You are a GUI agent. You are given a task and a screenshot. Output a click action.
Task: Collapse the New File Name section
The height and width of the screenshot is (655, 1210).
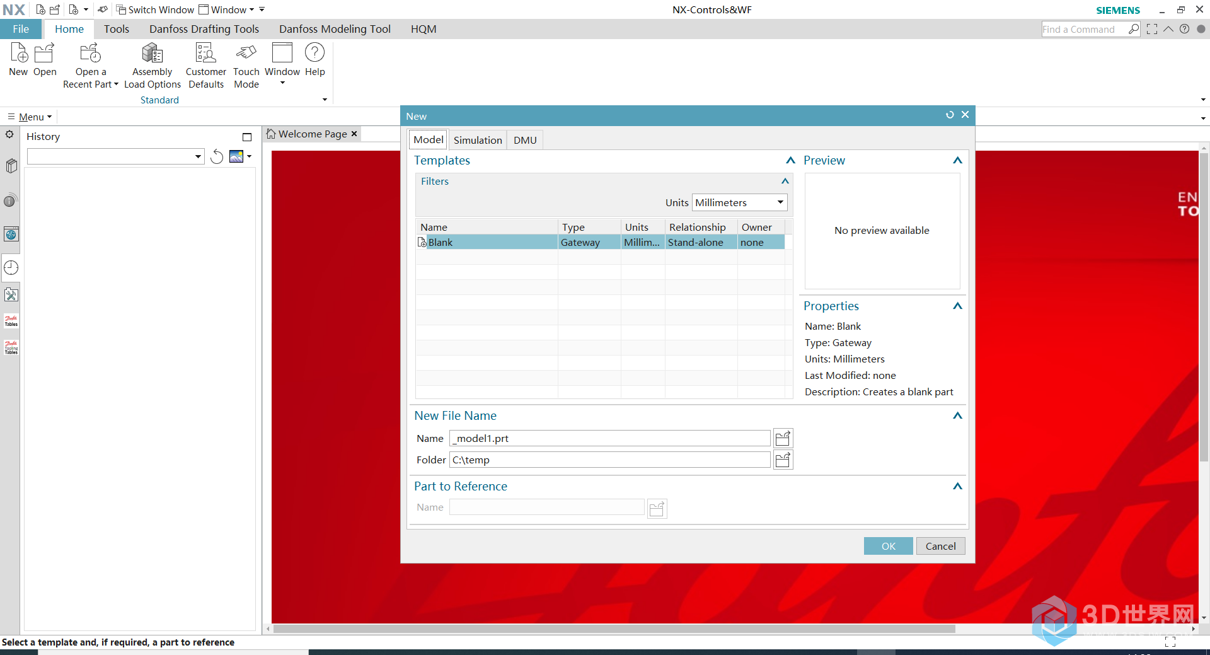(x=957, y=415)
